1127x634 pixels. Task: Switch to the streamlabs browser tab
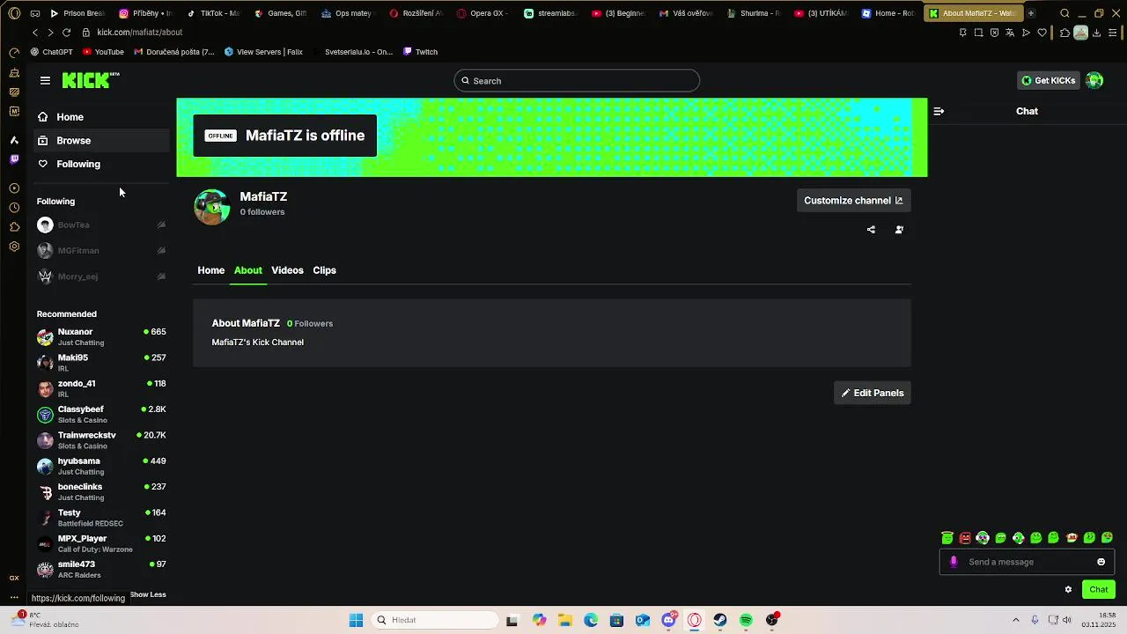550,13
